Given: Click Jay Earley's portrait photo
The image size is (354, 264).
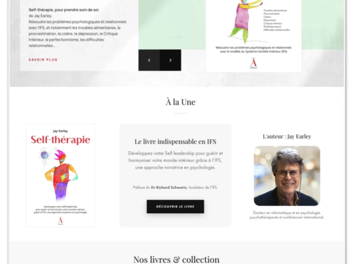Looking at the screenshot, I should click(287, 176).
